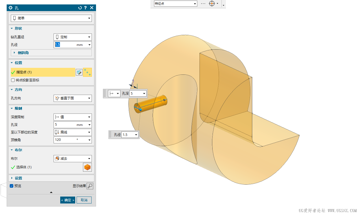Collapse the 位置 section
This screenshot has width=358, height=214.
[12, 63]
